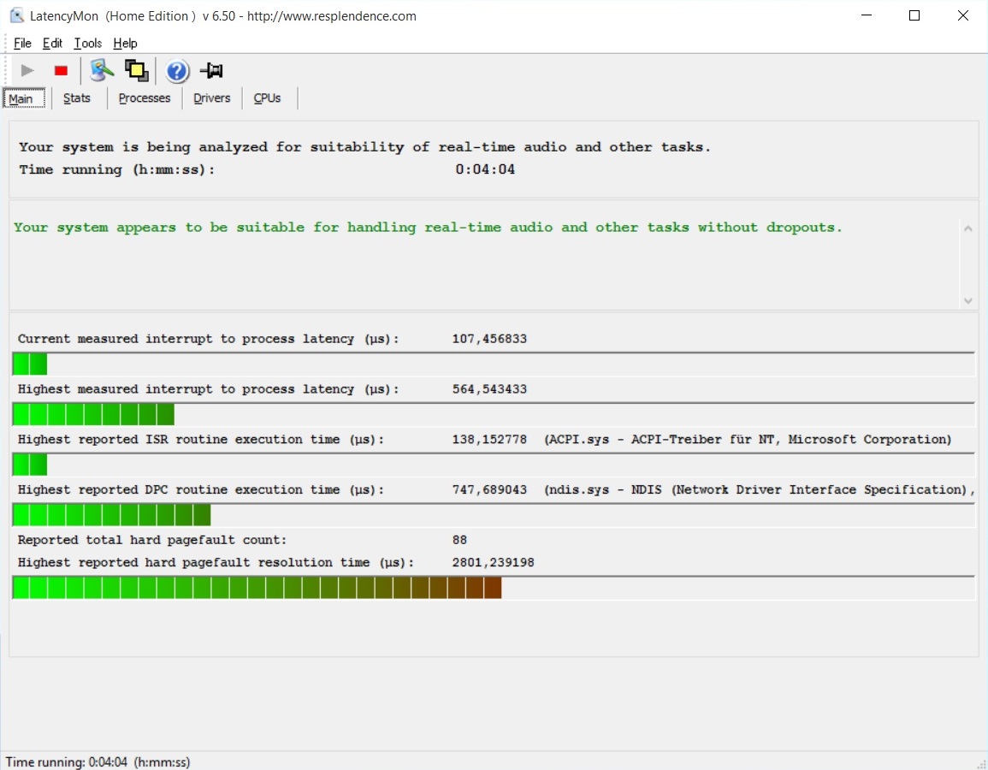This screenshot has height=770, width=988.
Task: Click the hard pagefault count value 88
Action: (459, 540)
